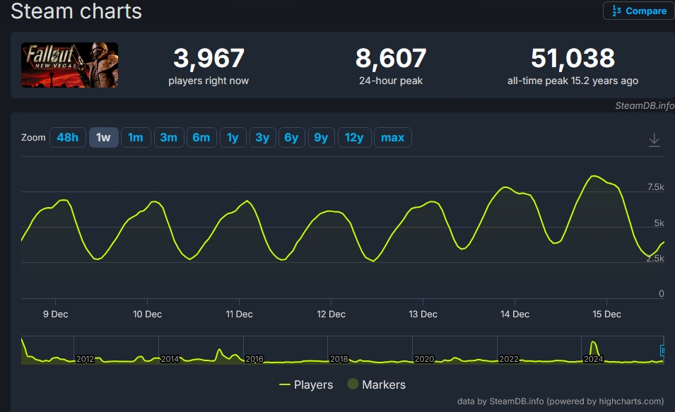Show the max zoom range
Image resolution: width=675 pixels, height=412 pixels.
pyautogui.click(x=392, y=137)
